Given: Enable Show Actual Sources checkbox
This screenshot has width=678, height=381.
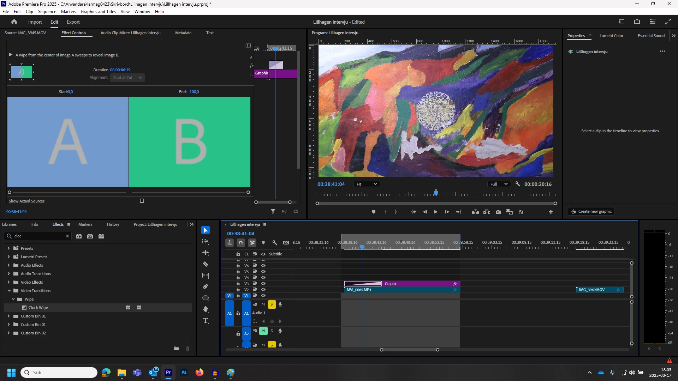Looking at the screenshot, I should click(142, 201).
